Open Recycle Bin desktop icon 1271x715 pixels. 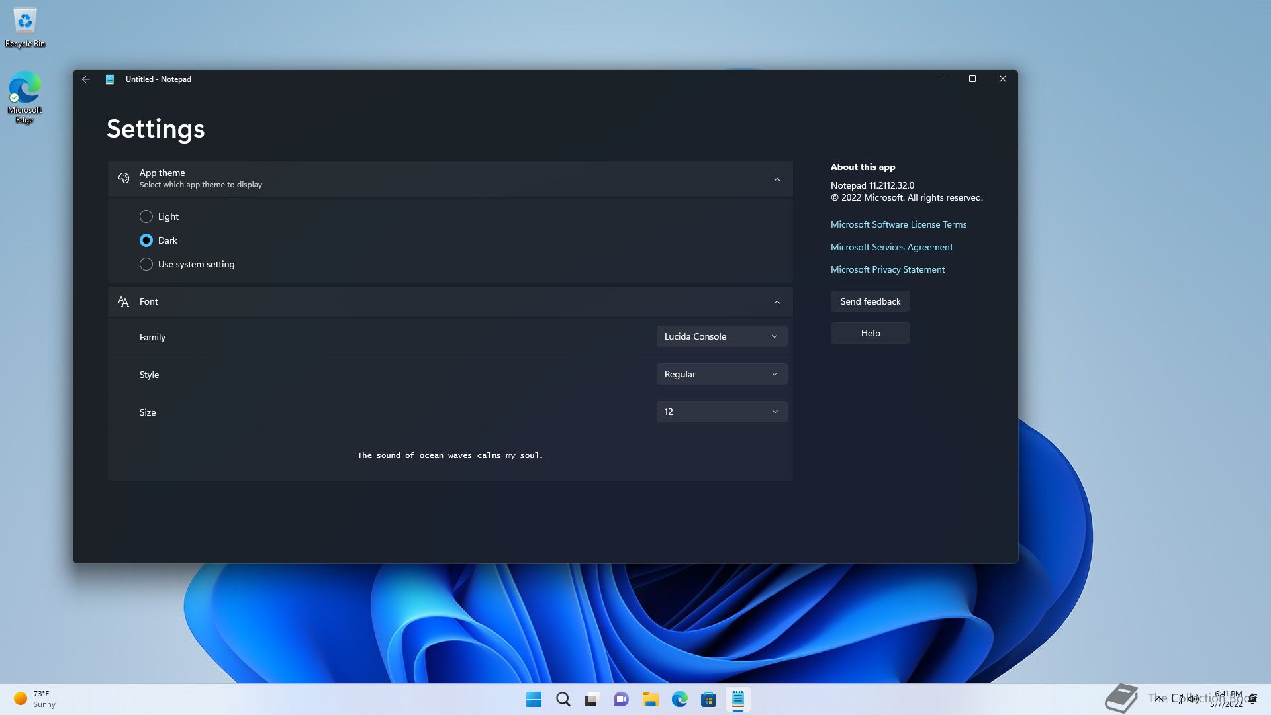pyautogui.click(x=25, y=28)
